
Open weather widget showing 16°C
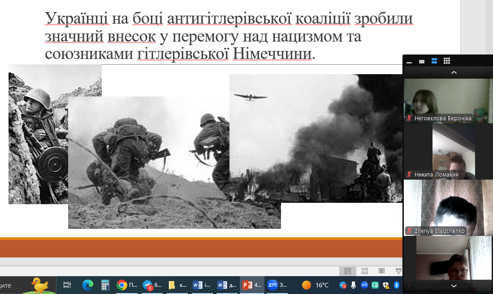(315, 285)
